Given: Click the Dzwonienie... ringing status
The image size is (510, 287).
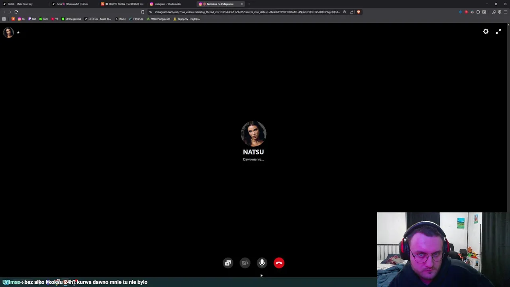Looking at the screenshot, I should 253,159.
